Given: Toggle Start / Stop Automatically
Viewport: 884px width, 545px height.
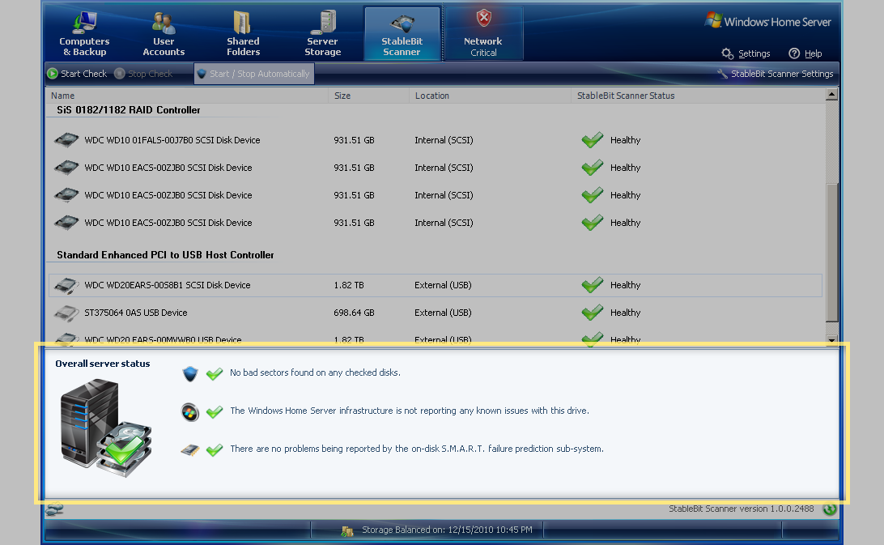Looking at the screenshot, I should point(253,74).
